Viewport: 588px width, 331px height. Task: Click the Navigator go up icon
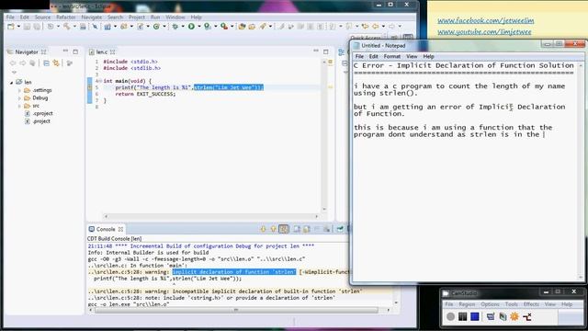coord(33,63)
